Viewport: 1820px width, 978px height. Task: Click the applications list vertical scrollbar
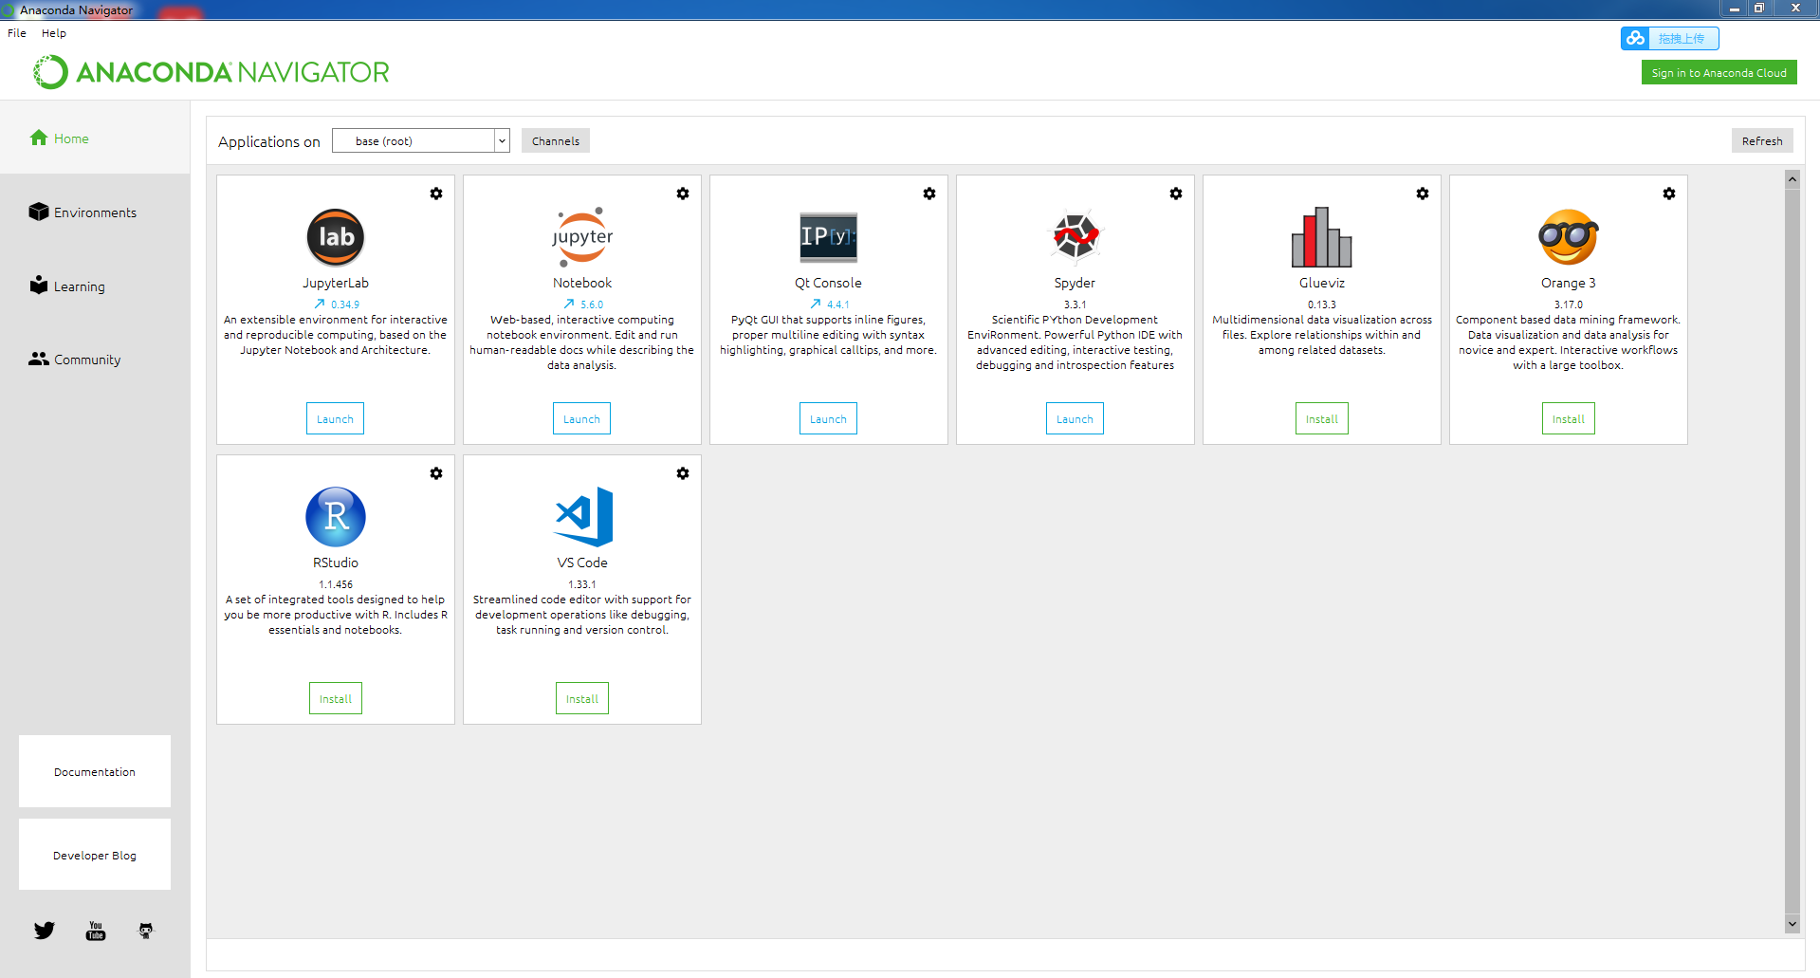pos(1792,550)
